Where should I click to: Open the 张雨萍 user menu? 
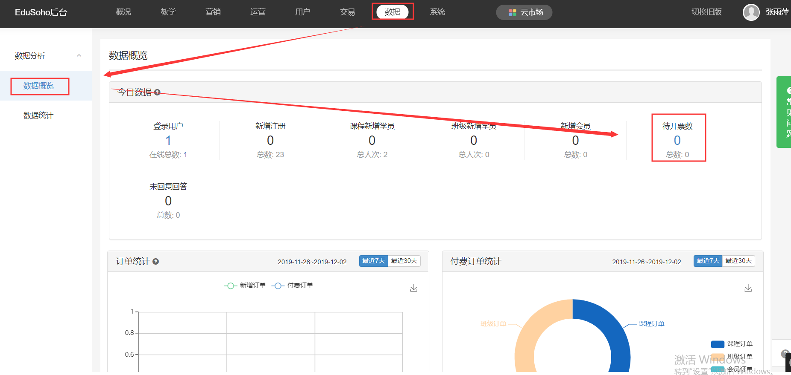777,12
